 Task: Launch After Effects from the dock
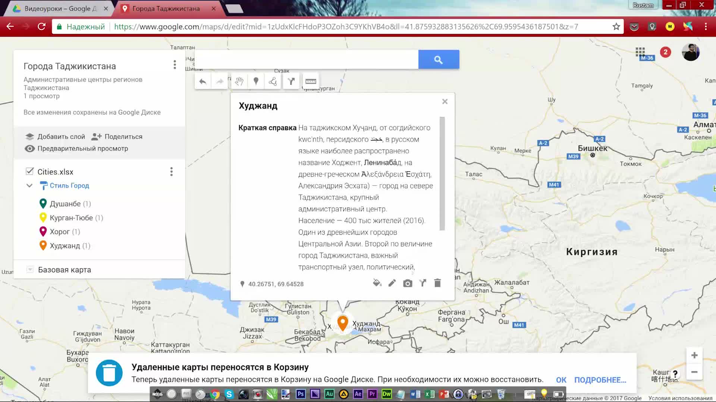coord(358,394)
